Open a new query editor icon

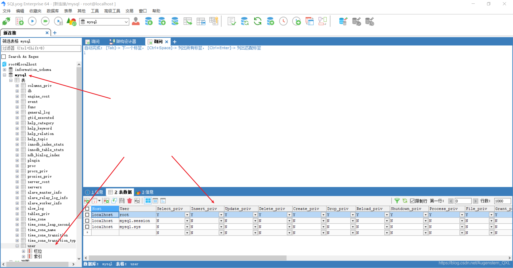[x=19, y=21]
